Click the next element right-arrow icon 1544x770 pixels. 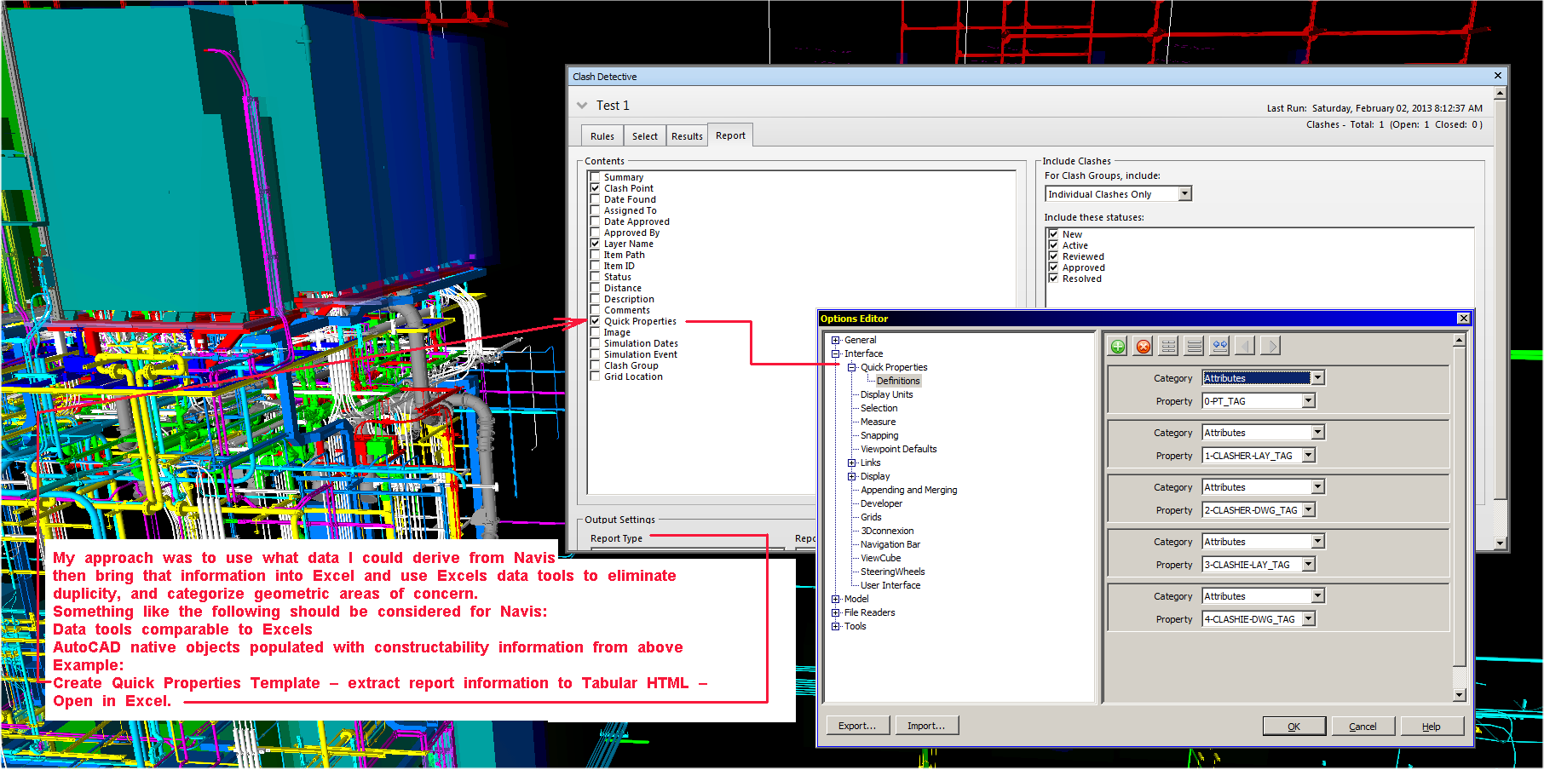1270,346
